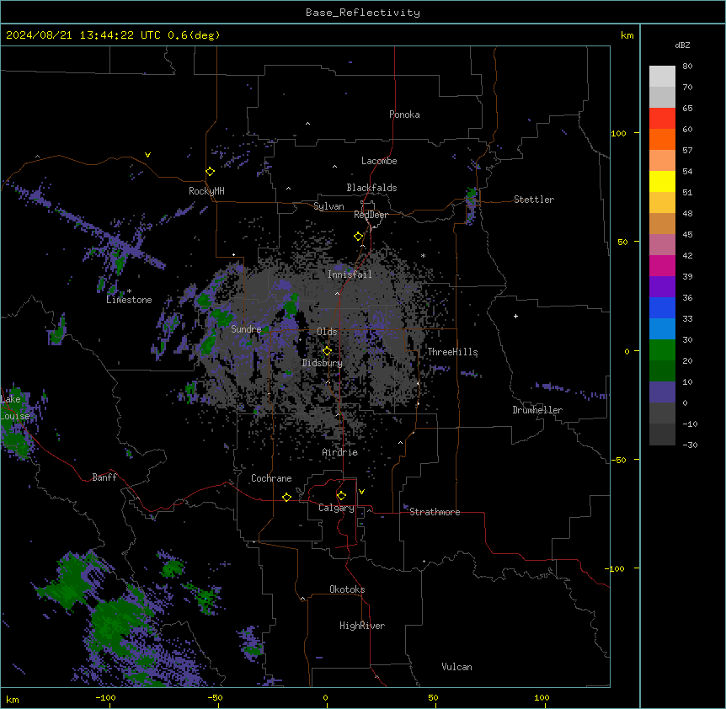Screen dimensions: 726x709
Task: Click the Base_Reflectivity title text
Action: click(x=363, y=13)
